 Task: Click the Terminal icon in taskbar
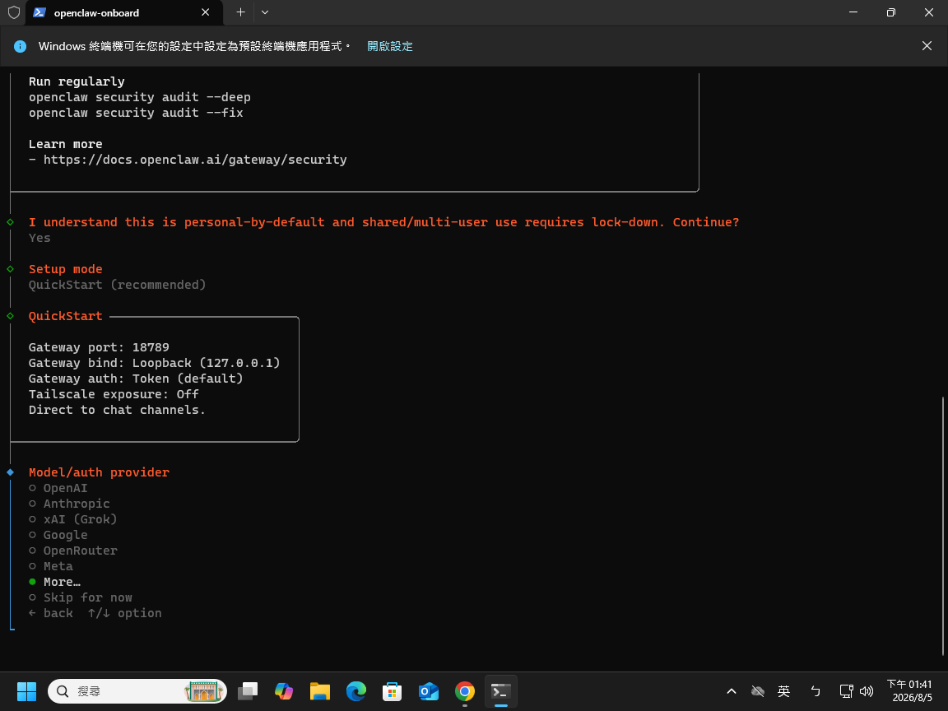[x=501, y=691]
